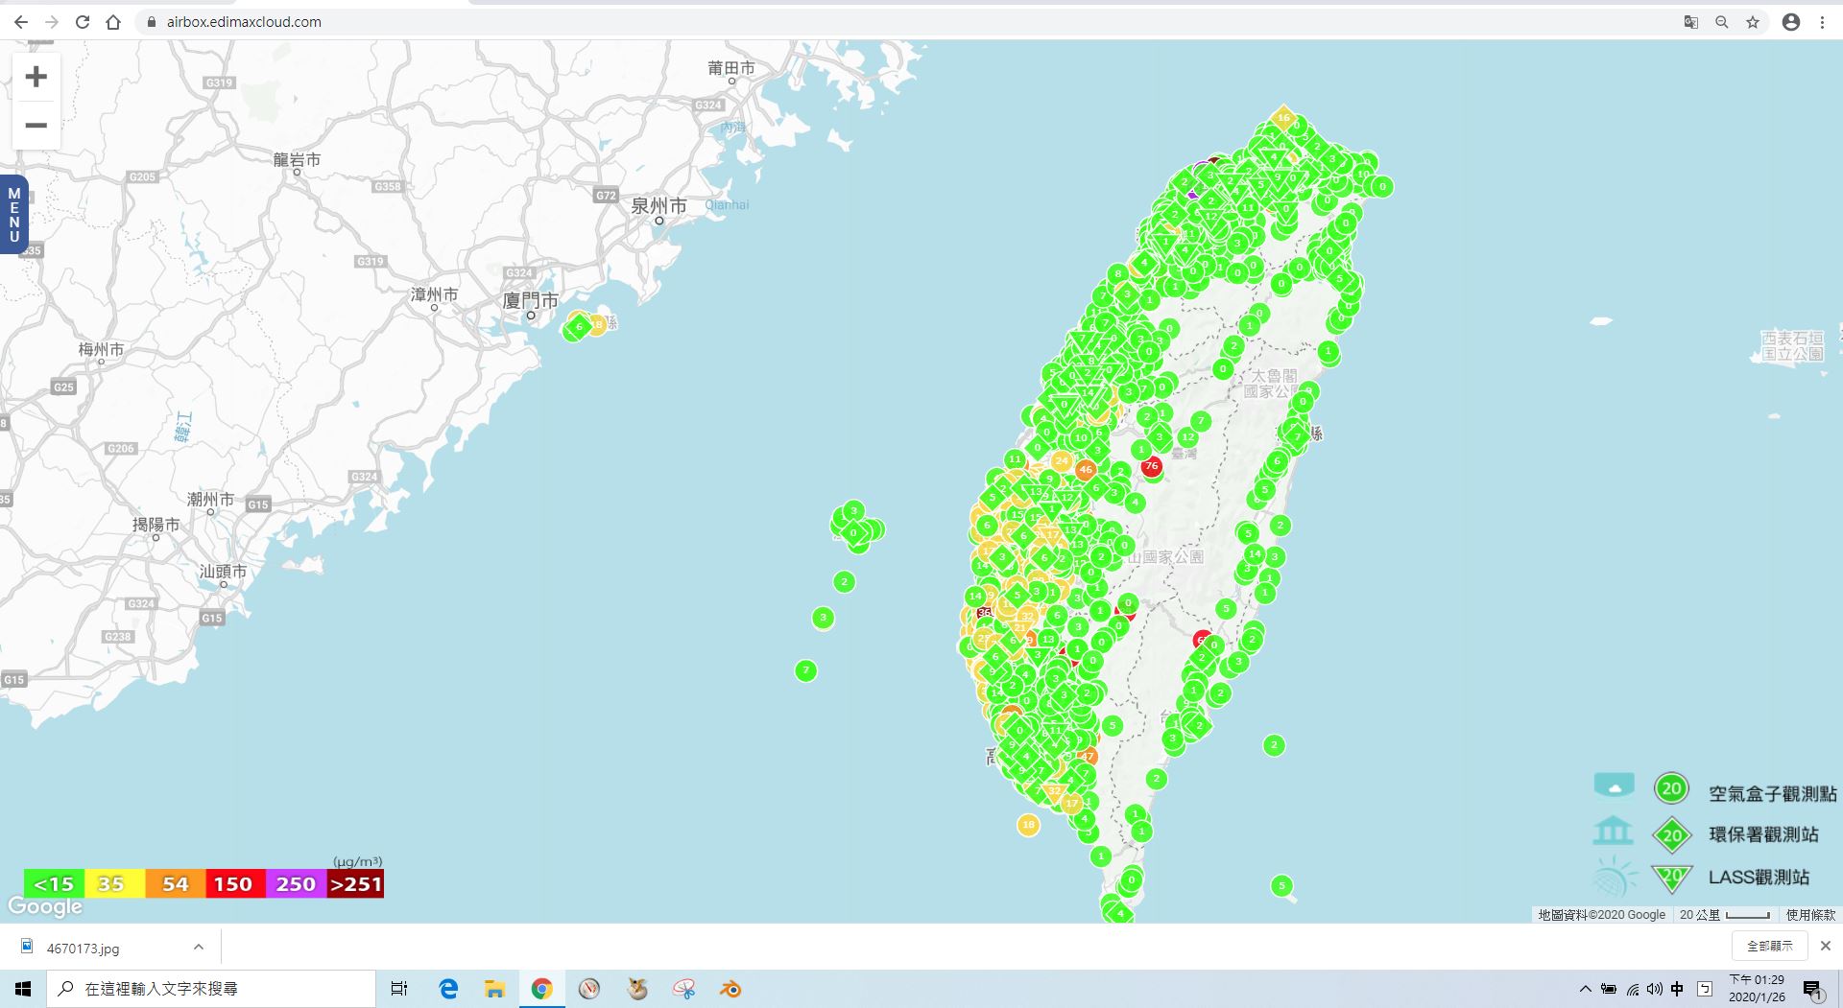1843x1008 pixels.
Task: Select the green <15 legend swatch
Action: pos(54,883)
